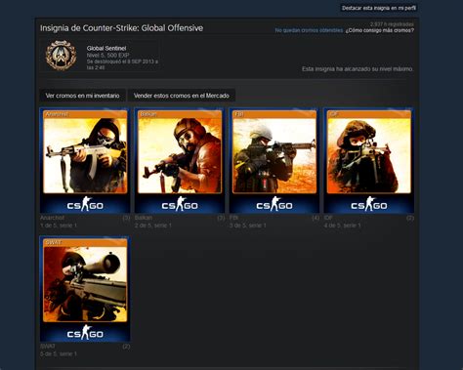This screenshot has width=463, height=370.
Task: Click the CS:GO logo on Balkan card
Action: point(180,204)
